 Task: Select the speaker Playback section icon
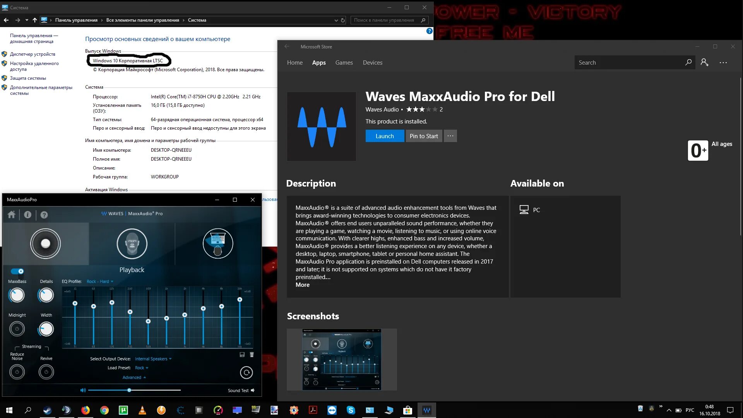(46, 243)
